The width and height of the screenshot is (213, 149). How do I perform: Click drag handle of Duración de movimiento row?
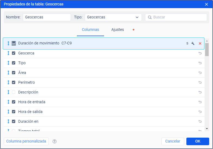8,43
